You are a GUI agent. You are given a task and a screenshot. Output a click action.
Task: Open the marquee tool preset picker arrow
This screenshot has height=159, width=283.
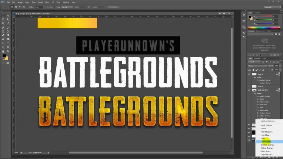(8, 7)
